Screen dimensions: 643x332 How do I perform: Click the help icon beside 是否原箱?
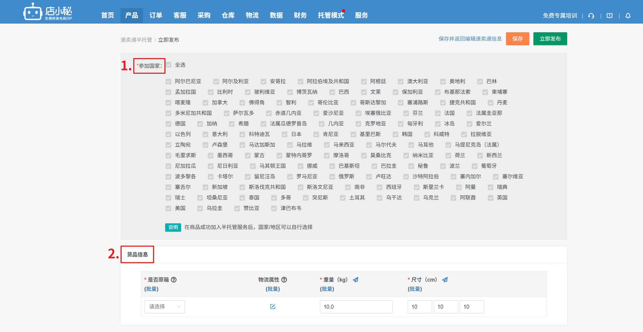[x=174, y=280]
